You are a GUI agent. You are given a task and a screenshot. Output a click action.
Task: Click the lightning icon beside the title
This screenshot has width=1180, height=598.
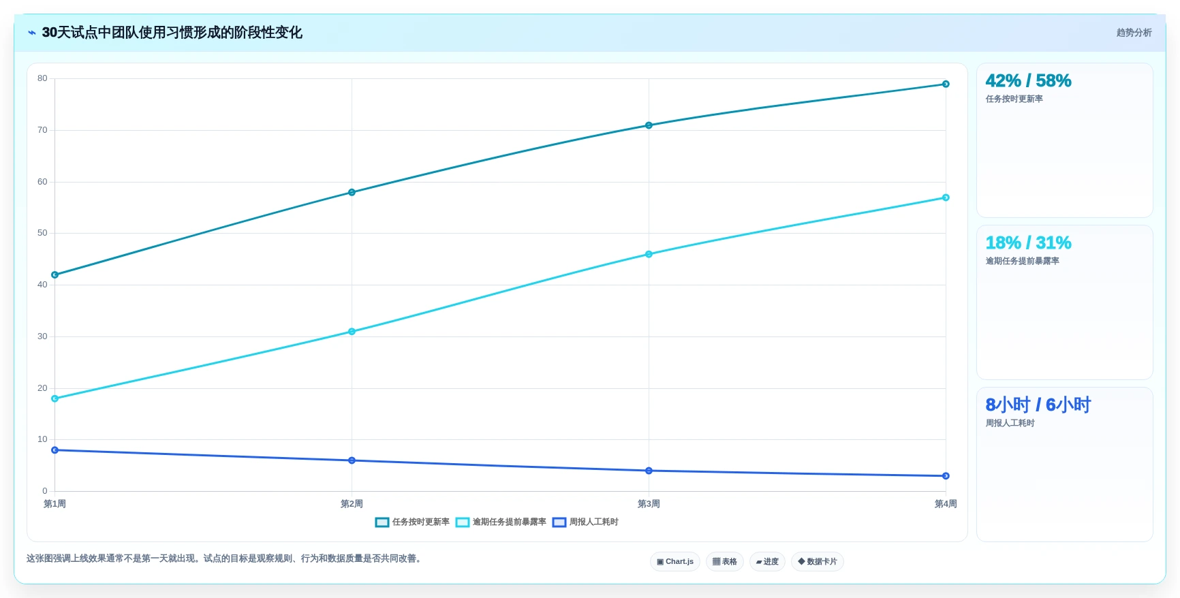32,33
